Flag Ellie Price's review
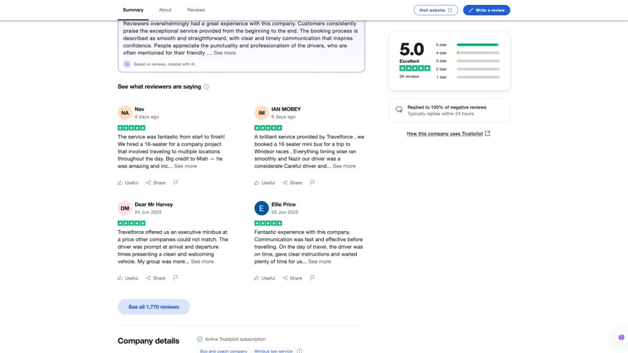Screen dimensions: 628x353 click(312, 278)
